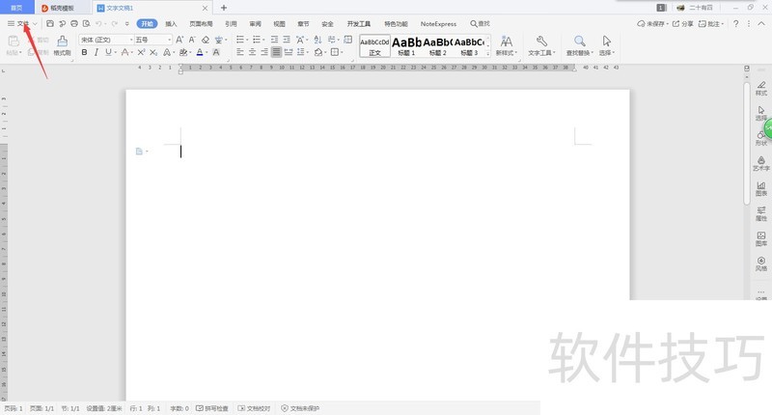Open the 查找替换 tool

(x=580, y=45)
